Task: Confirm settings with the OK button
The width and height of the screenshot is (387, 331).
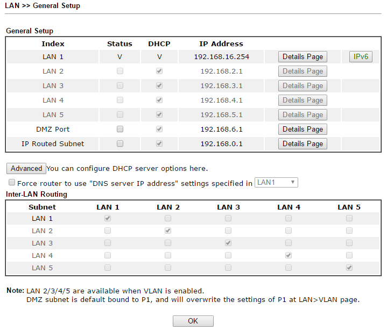Action: coord(193,321)
